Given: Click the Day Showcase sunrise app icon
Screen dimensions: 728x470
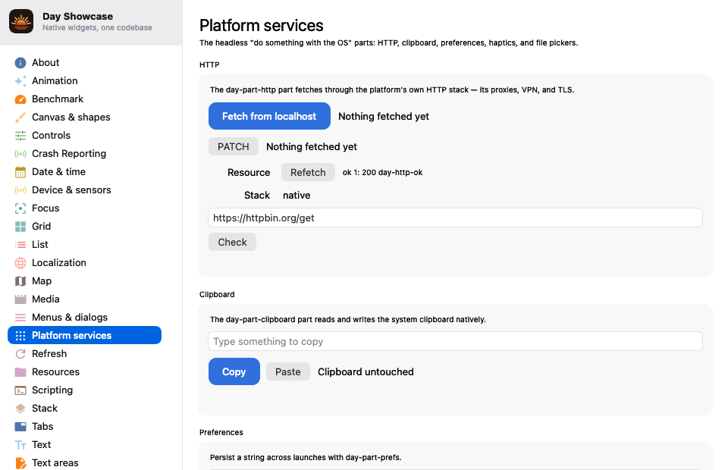Looking at the screenshot, I should click(x=21, y=21).
